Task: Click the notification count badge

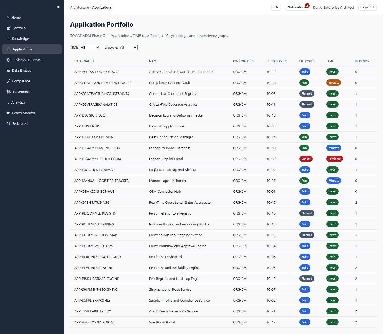Action: pos(307,6)
